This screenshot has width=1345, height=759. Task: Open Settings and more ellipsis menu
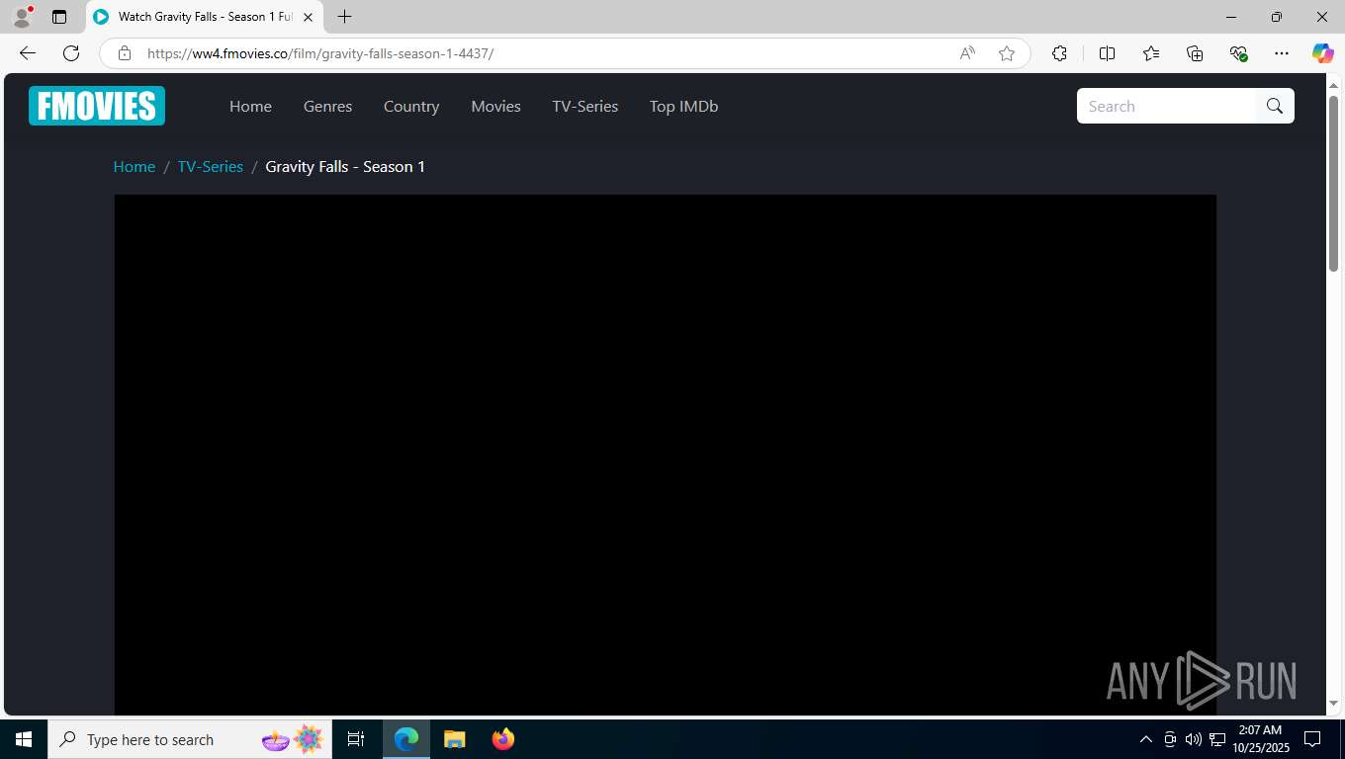pos(1282,53)
